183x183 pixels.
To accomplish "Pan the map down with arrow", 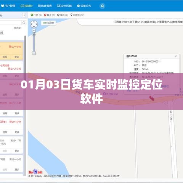I will (34, 26).
